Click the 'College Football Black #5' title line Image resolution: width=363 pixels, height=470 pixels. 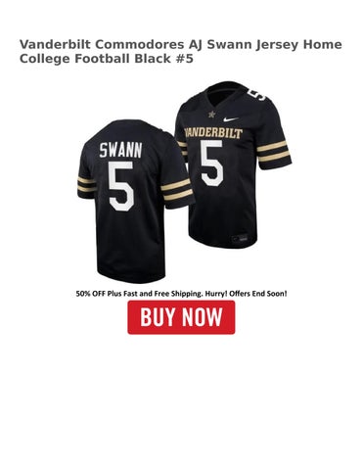[107, 59]
